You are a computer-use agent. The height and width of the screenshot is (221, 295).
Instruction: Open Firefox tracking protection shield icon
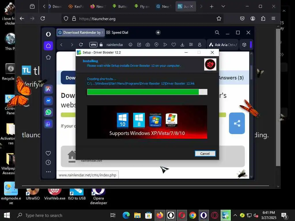coord(66,18)
